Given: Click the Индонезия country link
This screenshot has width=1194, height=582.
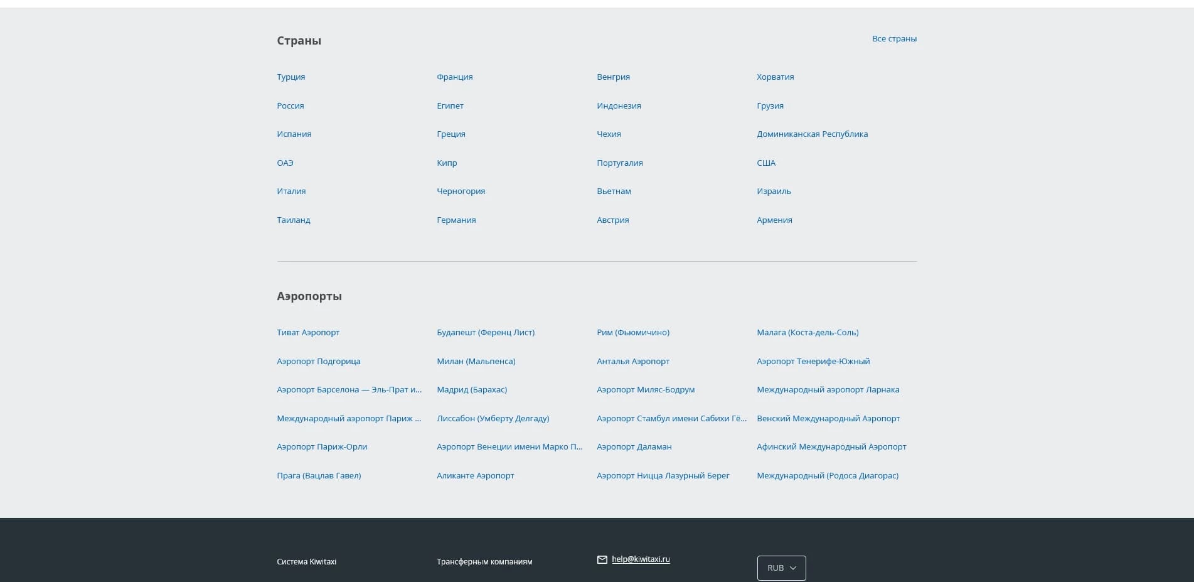Looking at the screenshot, I should [x=619, y=106].
